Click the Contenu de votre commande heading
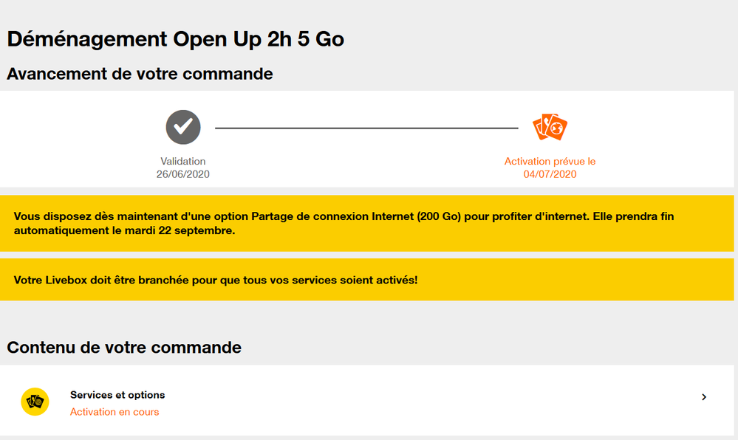The height and width of the screenshot is (440, 738). pyautogui.click(x=124, y=347)
